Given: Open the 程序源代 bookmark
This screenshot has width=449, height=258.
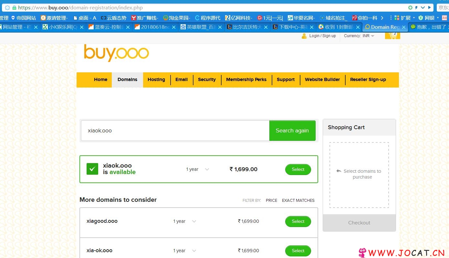Looking at the screenshot, I should tap(208, 18).
